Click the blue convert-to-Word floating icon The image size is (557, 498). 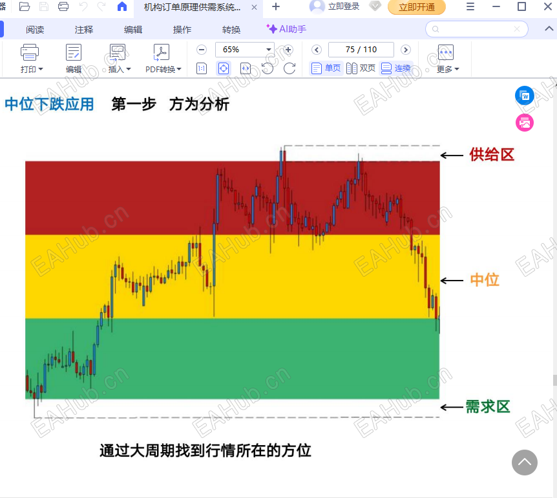point(524,95)
